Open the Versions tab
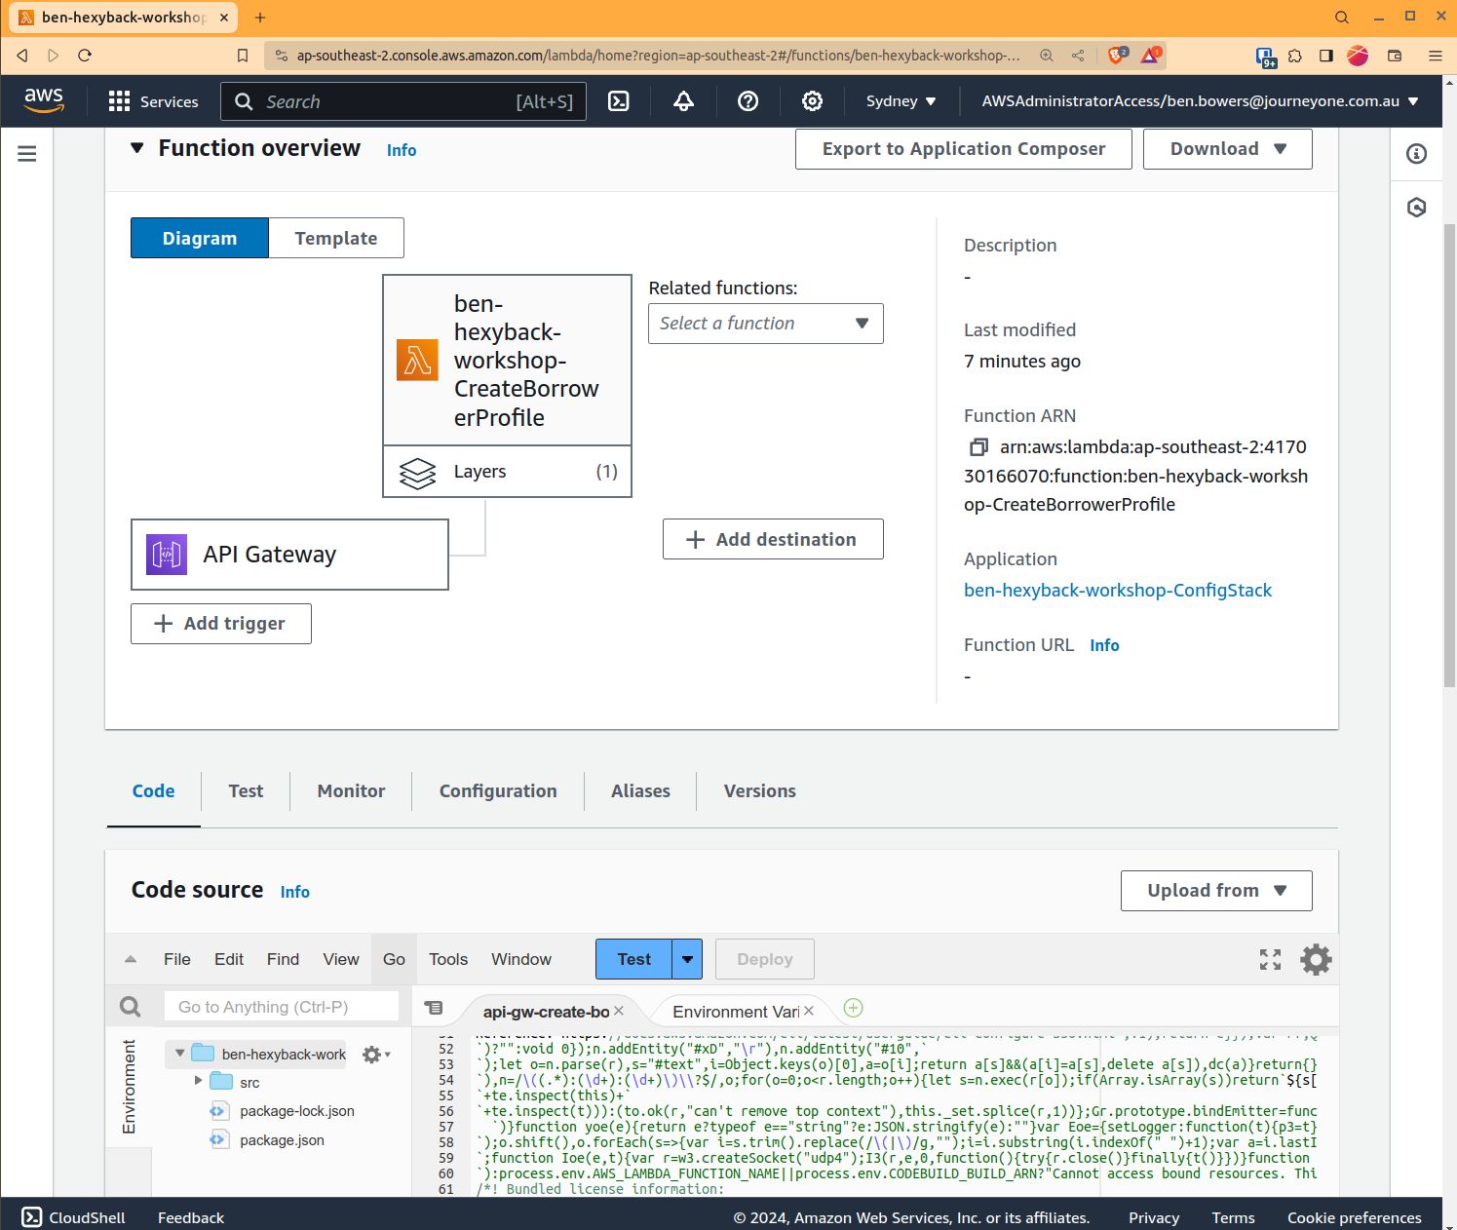1457x1230 pixels. pyautogui.click(x=760, y=791)
